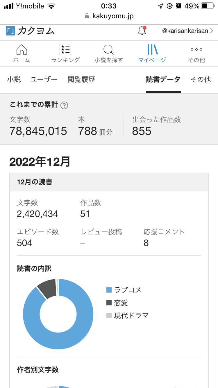The width and height of the screenshot is (218, 388).
Task: Open the notification bell
Action: pos(142,31)
